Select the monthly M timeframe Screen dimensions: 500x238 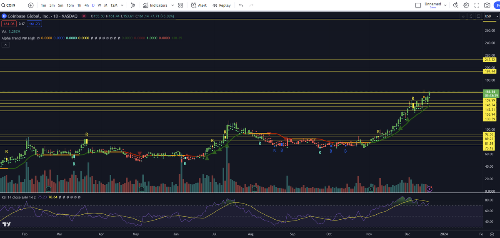point(106,5)
